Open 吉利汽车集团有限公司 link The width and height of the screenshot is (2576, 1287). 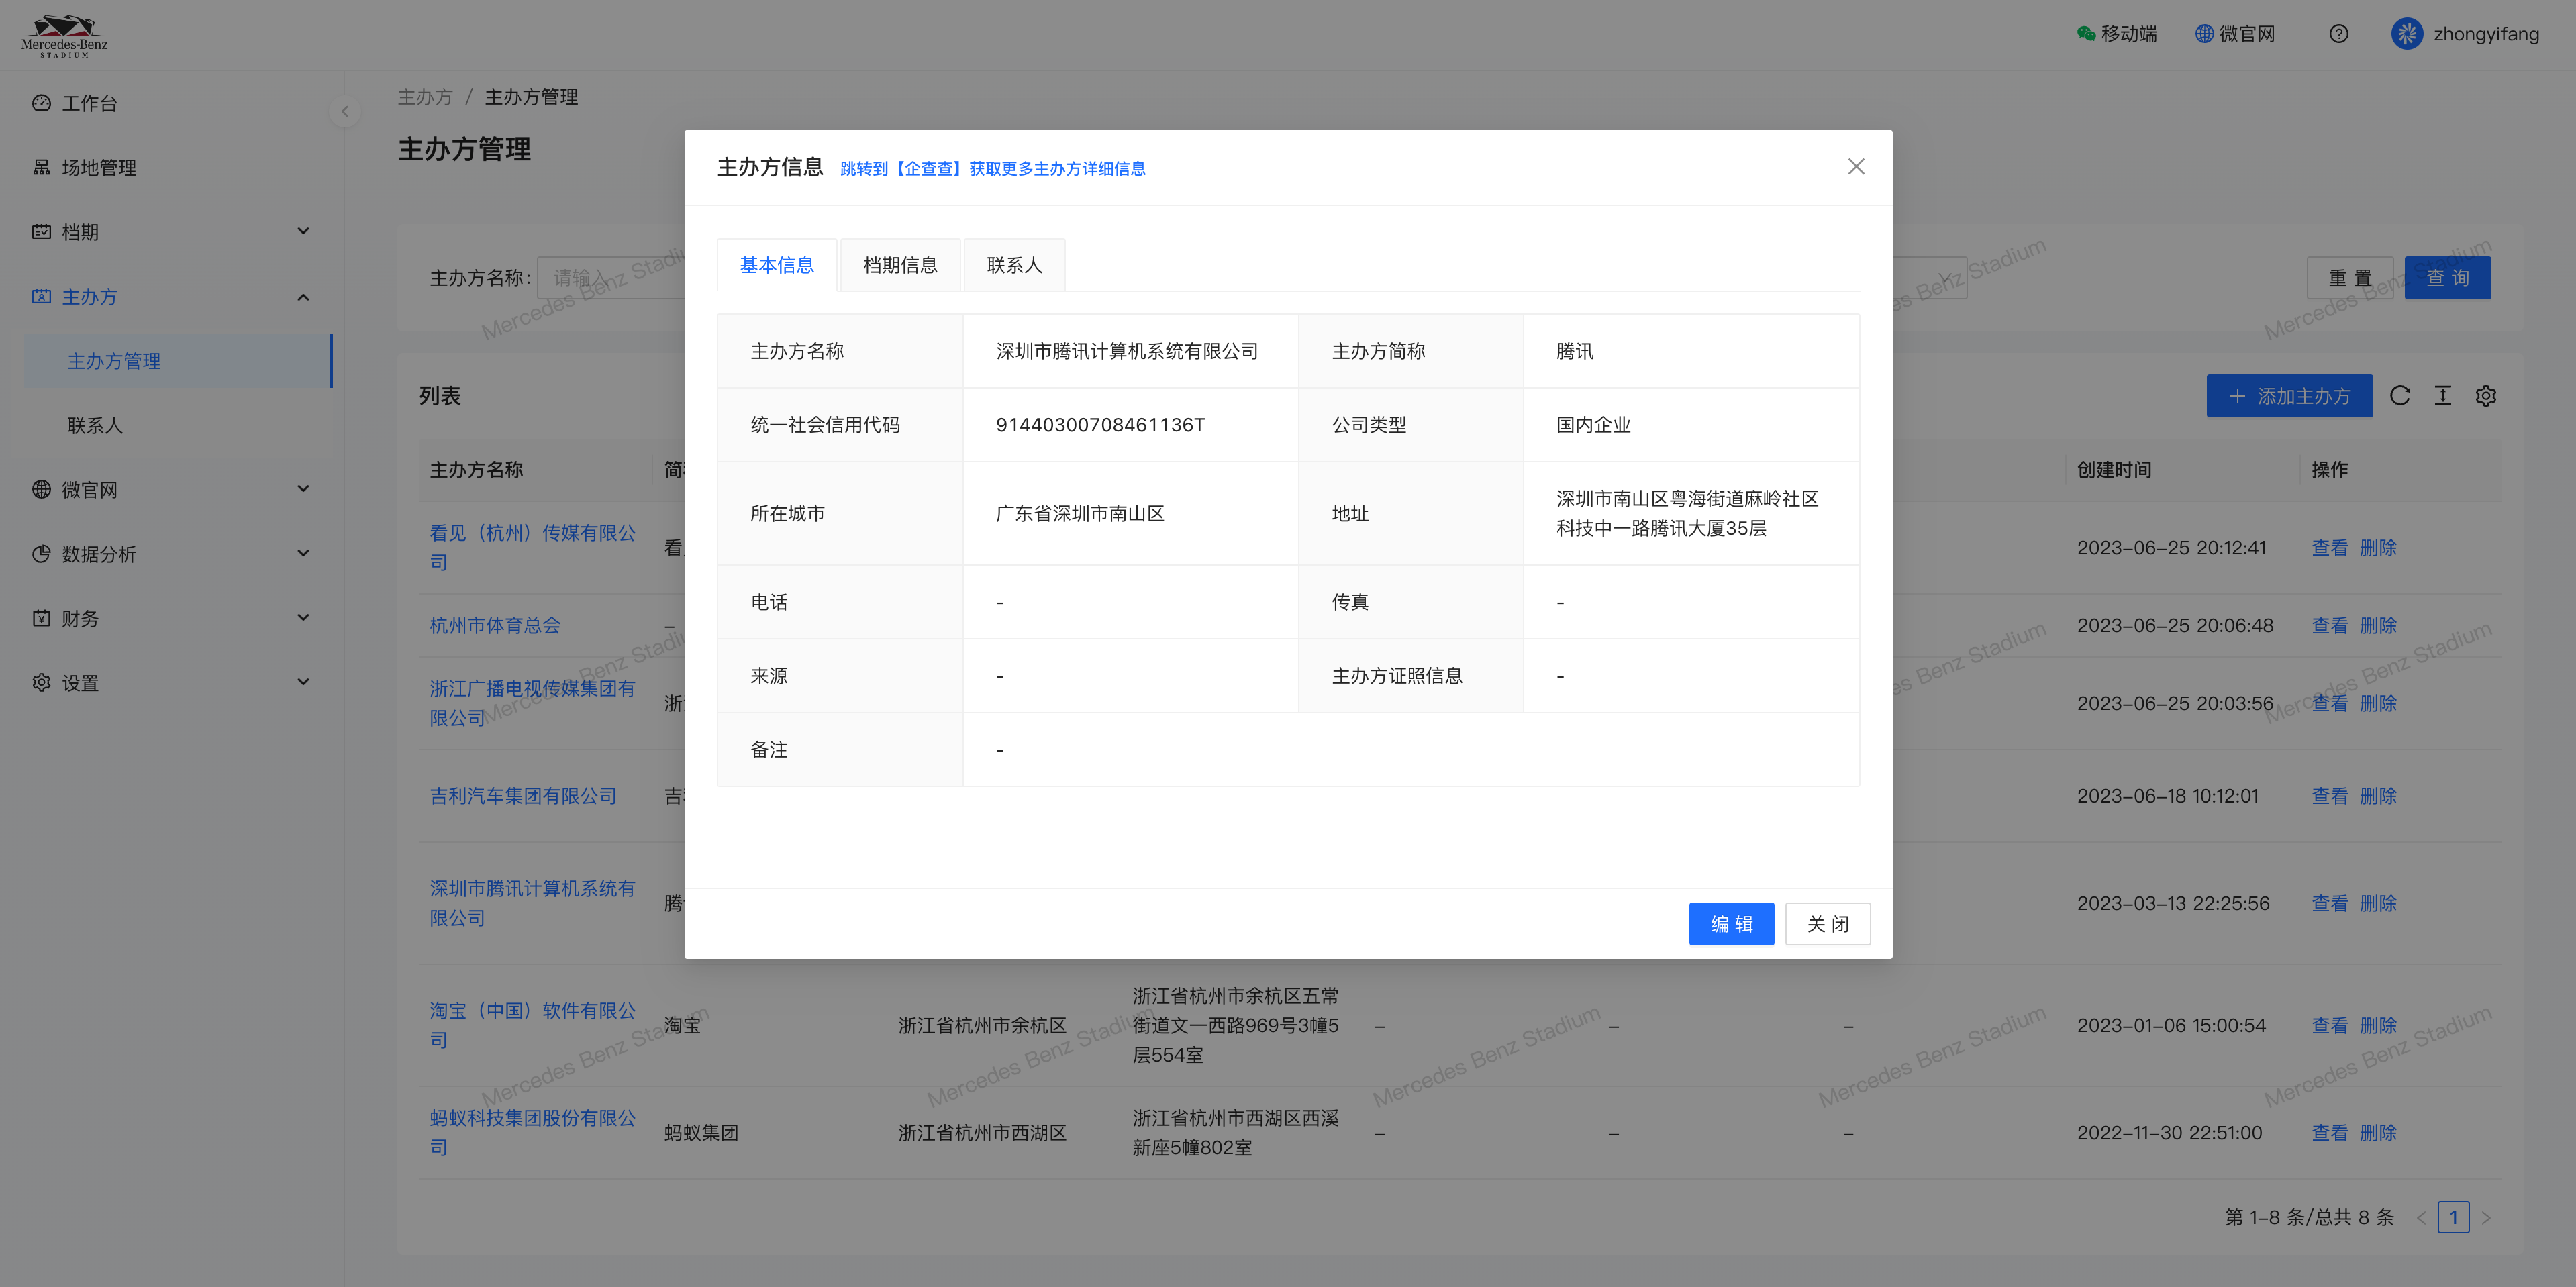click(x=523, y=796)
